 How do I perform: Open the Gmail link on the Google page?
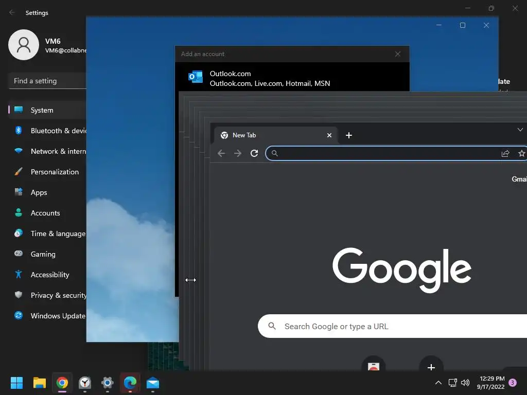(x=519, y=179)
